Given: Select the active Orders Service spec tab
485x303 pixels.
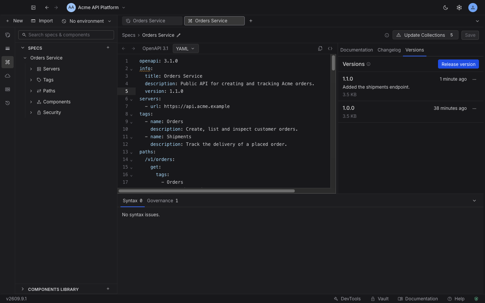Looking at the screenshot, I should 214,21.
